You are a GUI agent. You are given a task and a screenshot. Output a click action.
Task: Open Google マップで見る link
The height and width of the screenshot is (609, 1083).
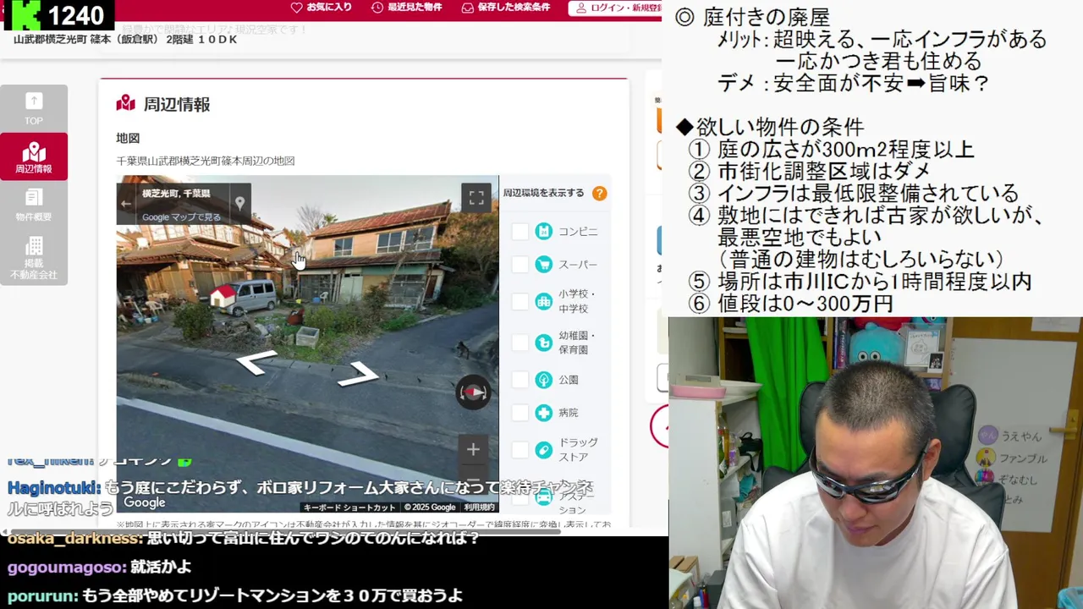[181, 217]
